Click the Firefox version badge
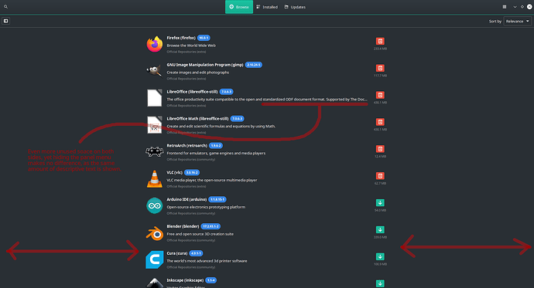This screenshot has height=288, width=534. [204, 38]
